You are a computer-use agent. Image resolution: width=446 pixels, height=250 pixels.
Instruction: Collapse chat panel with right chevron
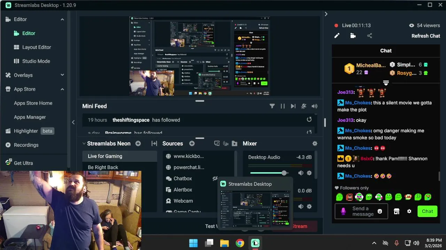point(326,14)
